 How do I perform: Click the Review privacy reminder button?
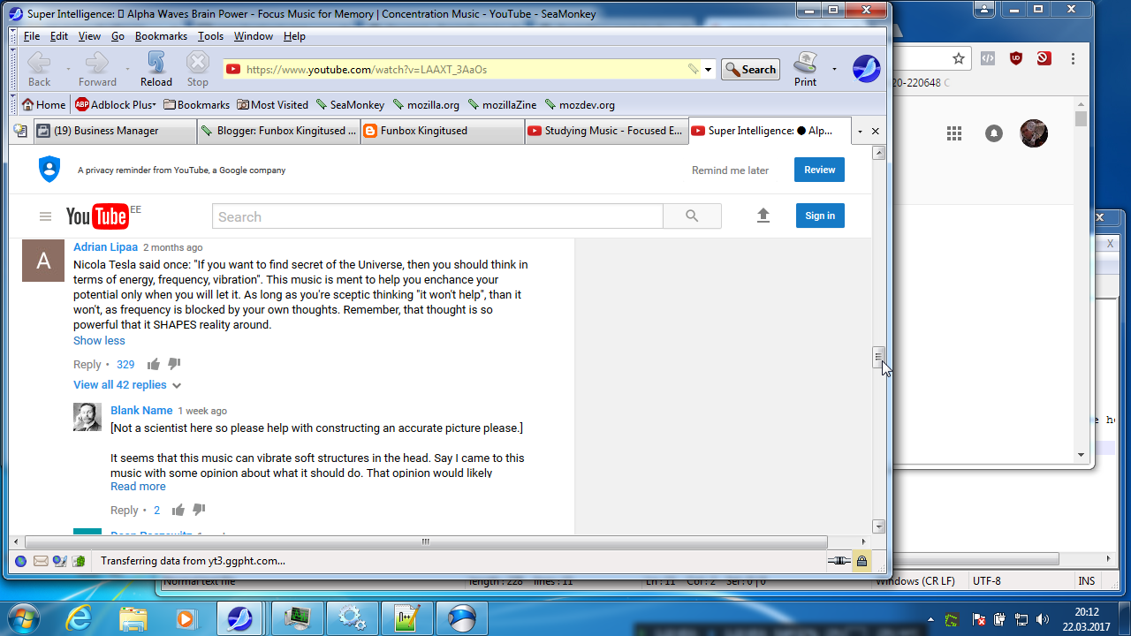click(819, 170)
